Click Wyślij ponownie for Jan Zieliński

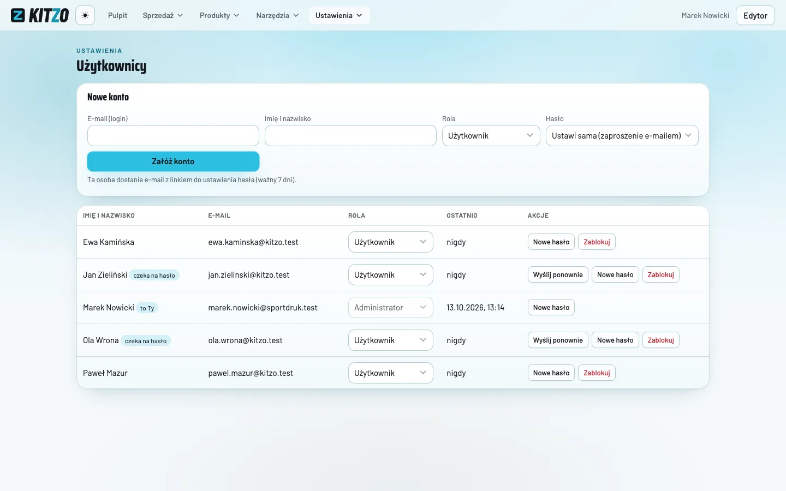[x=558, y=275]
